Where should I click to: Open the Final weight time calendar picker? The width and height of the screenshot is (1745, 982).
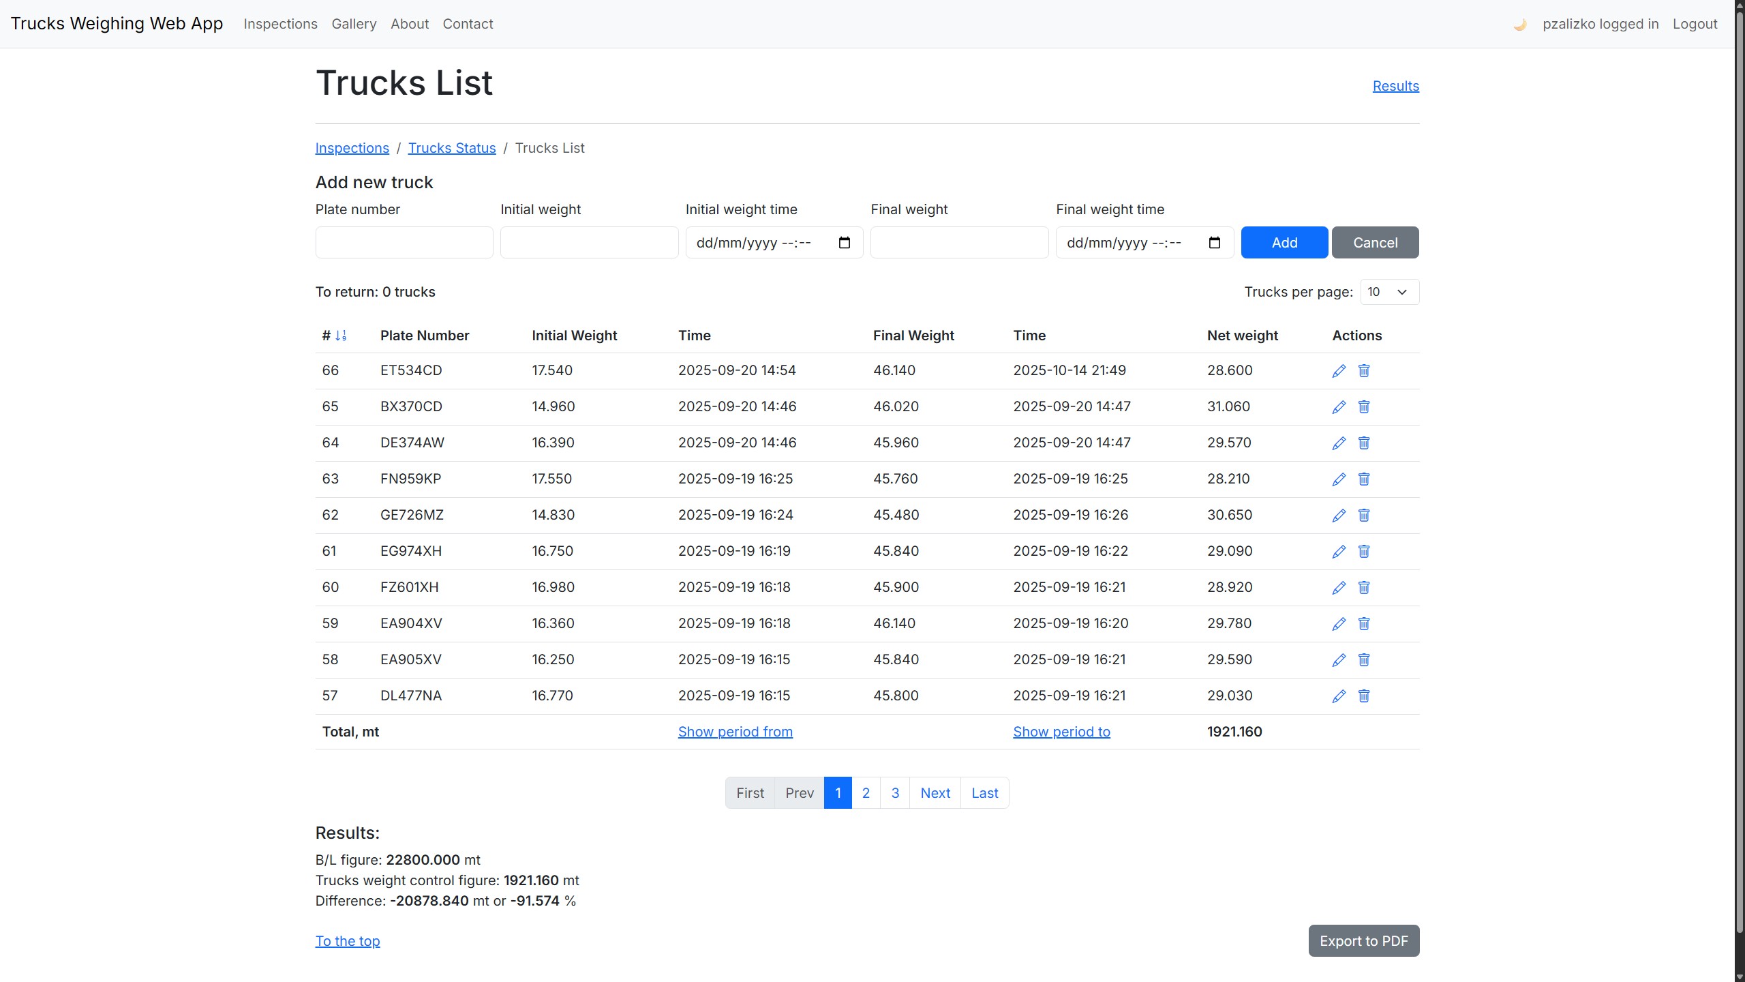(x=1214, y=243)
